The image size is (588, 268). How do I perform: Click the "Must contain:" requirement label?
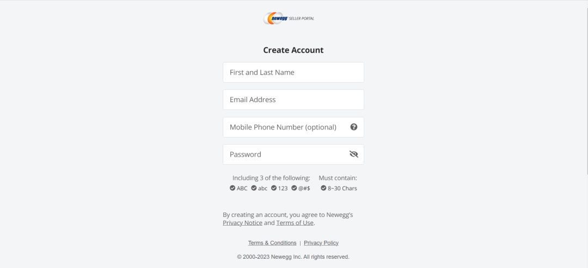pyautogui.click(x=338, y=178)
